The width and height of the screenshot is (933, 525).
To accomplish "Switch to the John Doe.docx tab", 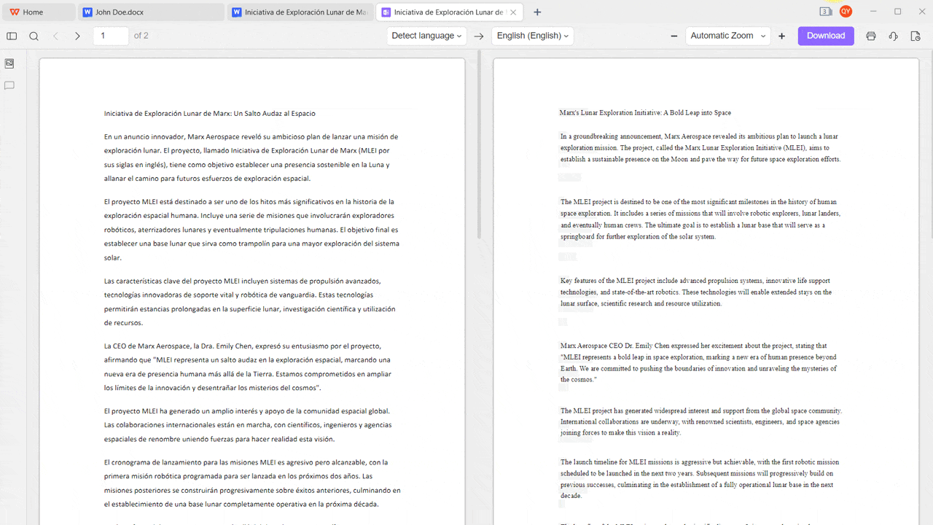I will 151,12.
